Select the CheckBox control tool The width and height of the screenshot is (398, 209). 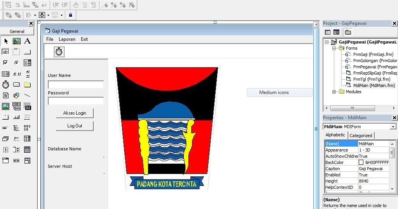coord(5,63)
